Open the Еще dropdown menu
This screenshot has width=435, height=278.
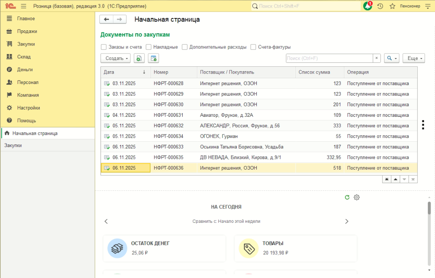pos(414,58)
